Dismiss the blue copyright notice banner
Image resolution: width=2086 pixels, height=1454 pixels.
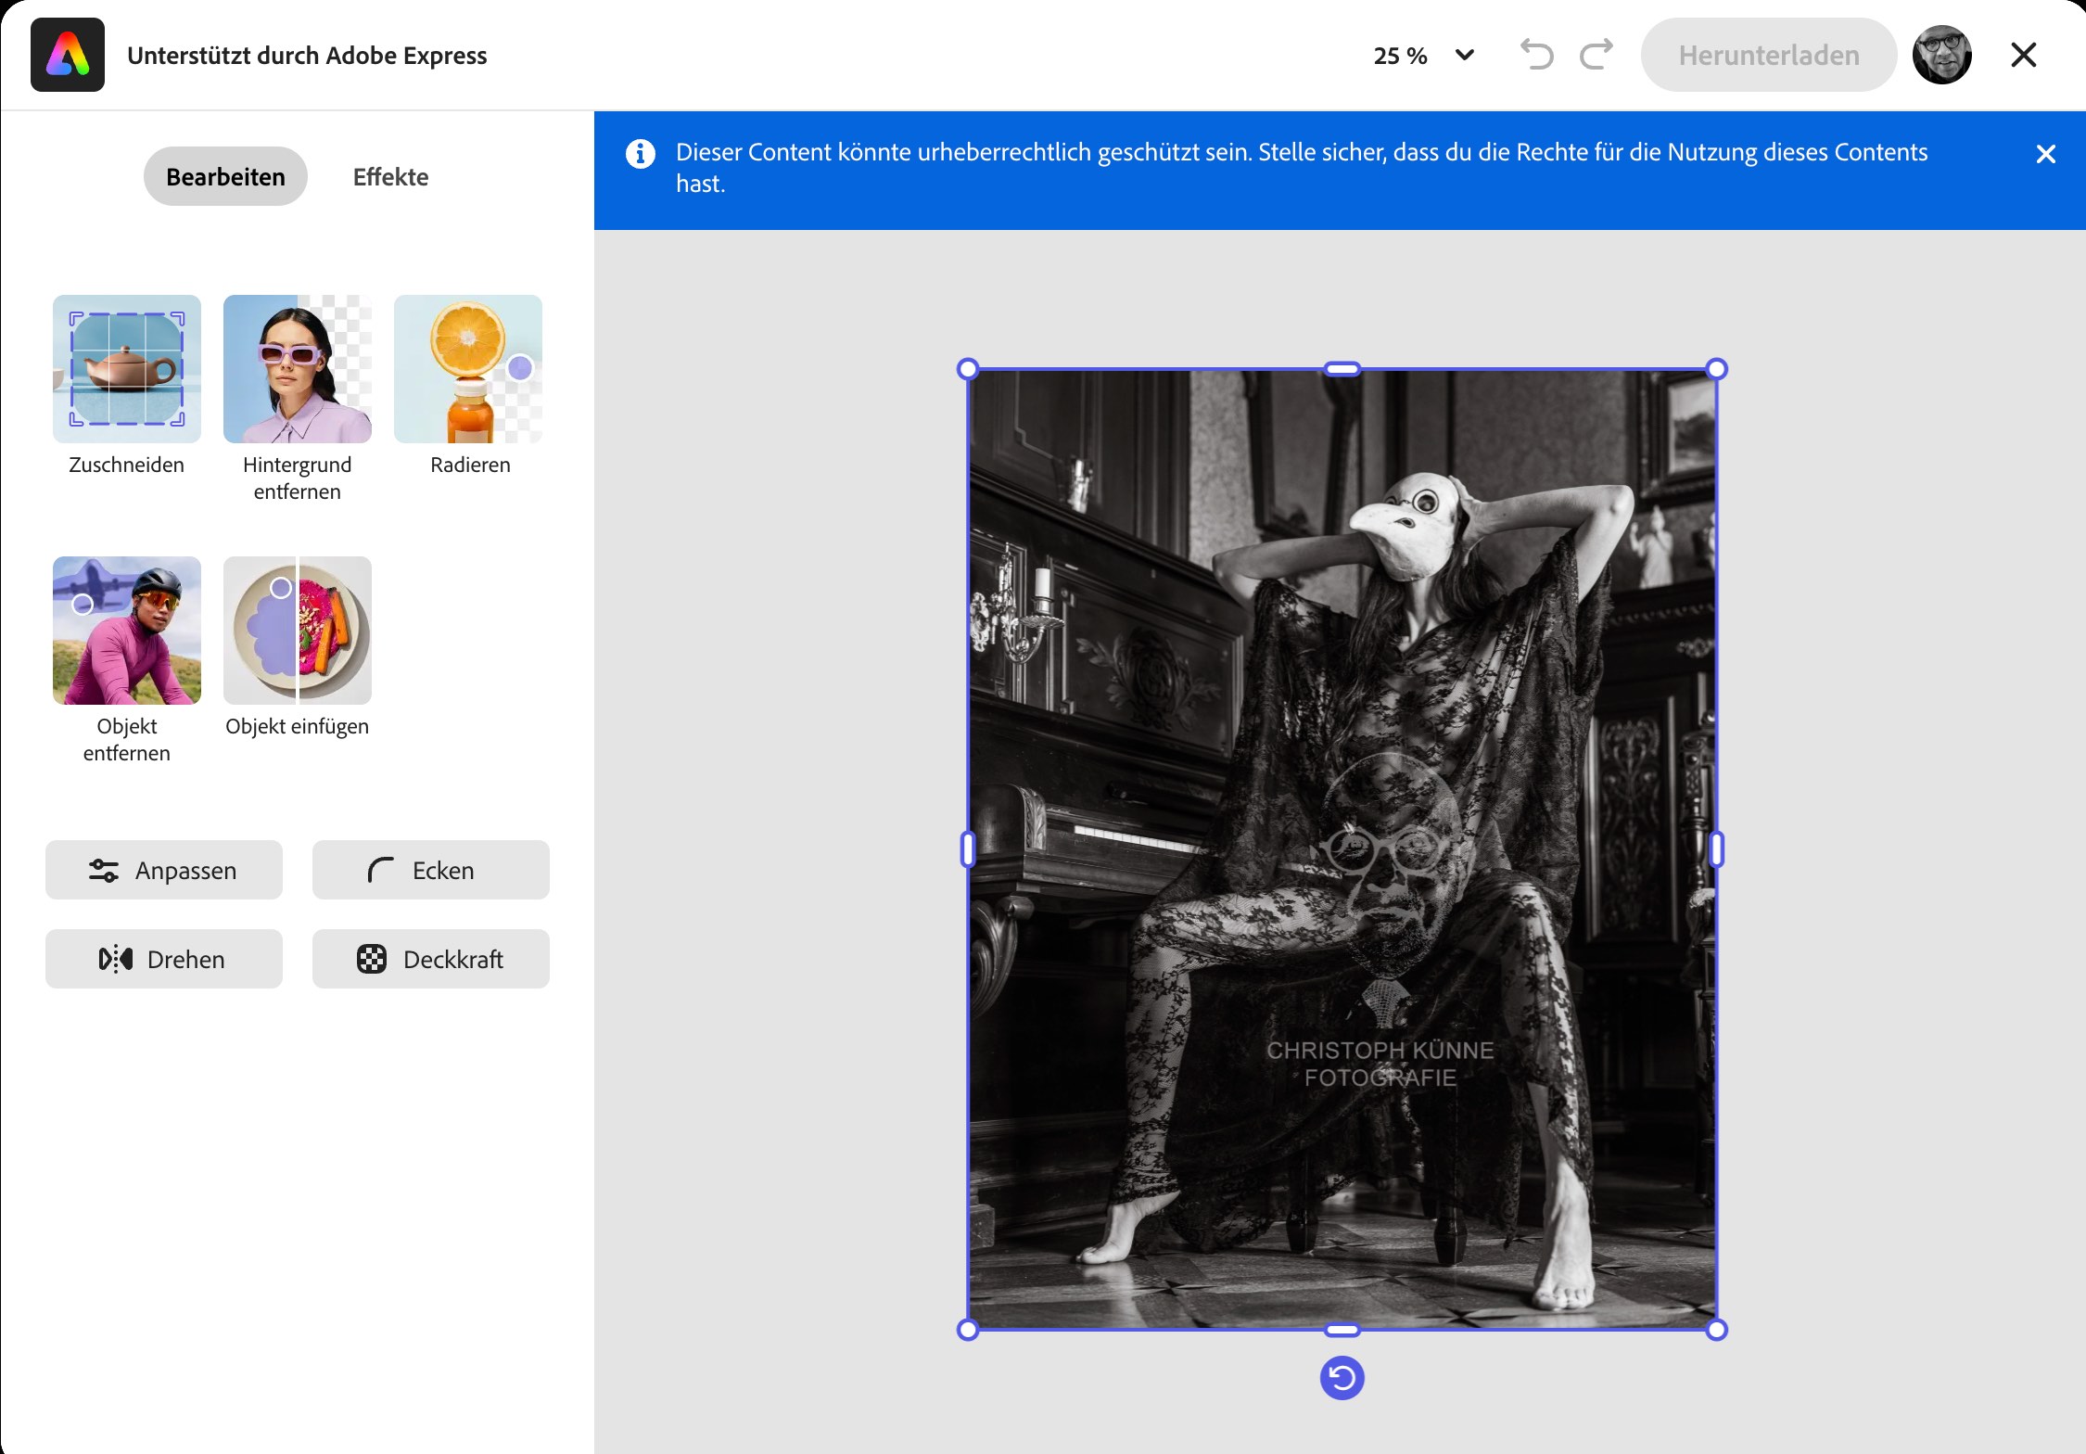tap(2045, 154)
